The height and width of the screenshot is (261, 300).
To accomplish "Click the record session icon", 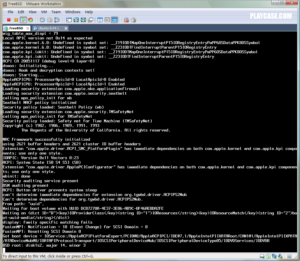I will (126, 20).
